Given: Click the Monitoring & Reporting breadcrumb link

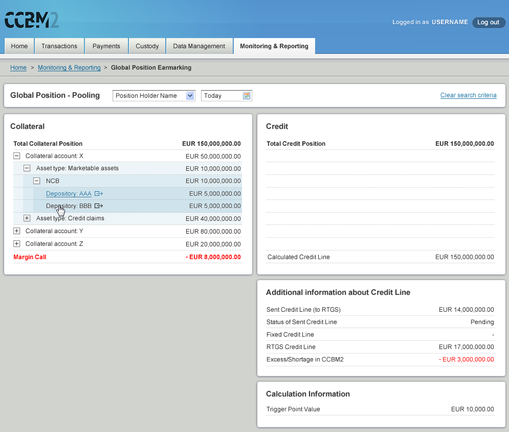Looking at the screenshot, I should click(69, 67).
